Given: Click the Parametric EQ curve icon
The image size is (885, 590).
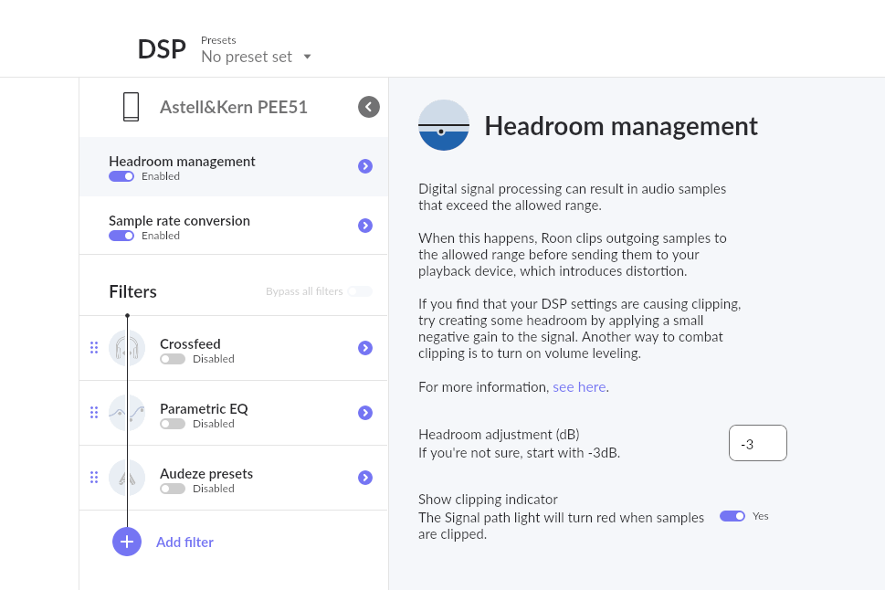Looking at the screenshot, I should point(127,413).
